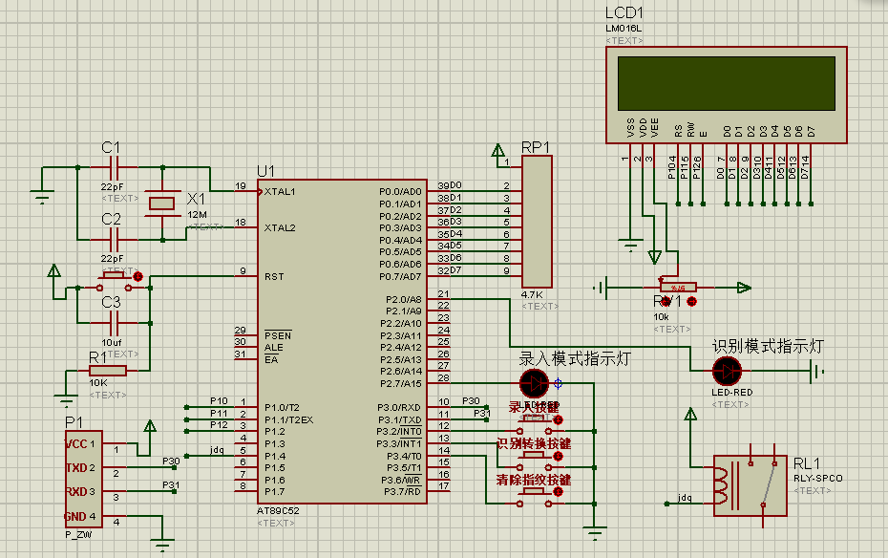Click the XTAL1 pin label on U1

click(280, 191)
